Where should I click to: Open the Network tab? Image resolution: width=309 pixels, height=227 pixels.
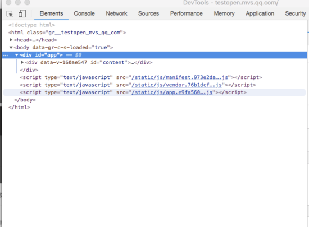pyautogui.click(x=116, y=13)
